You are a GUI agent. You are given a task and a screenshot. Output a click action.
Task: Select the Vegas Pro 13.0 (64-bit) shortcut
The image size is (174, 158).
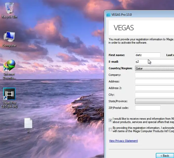pyautogui.click(x=9, y=98)
